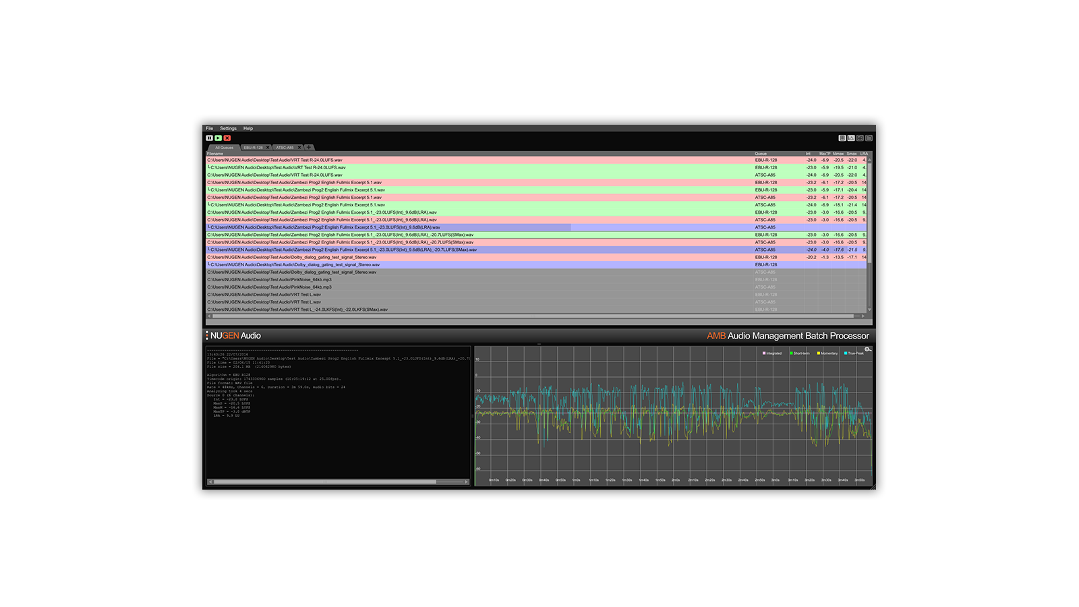Select PinkNoise_64kb.mp3 EBU-R-128 row
Screen dimensions: 1079x607
pyautogui.click(x=536, y=280)
